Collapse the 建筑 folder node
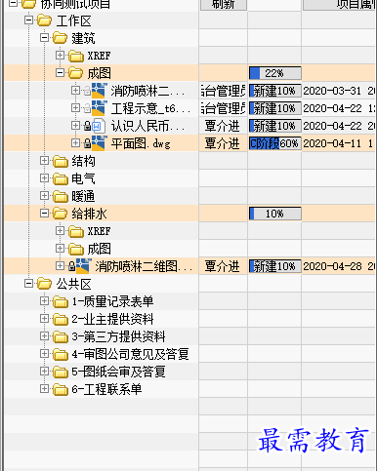377x471 pixels. [x=44, y=38]
